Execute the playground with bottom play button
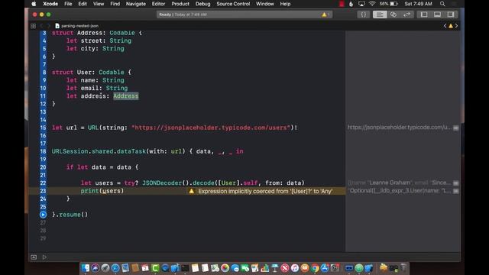Image resolution: width=489 pixels, height=275 pixels. (x=44, y=257)
